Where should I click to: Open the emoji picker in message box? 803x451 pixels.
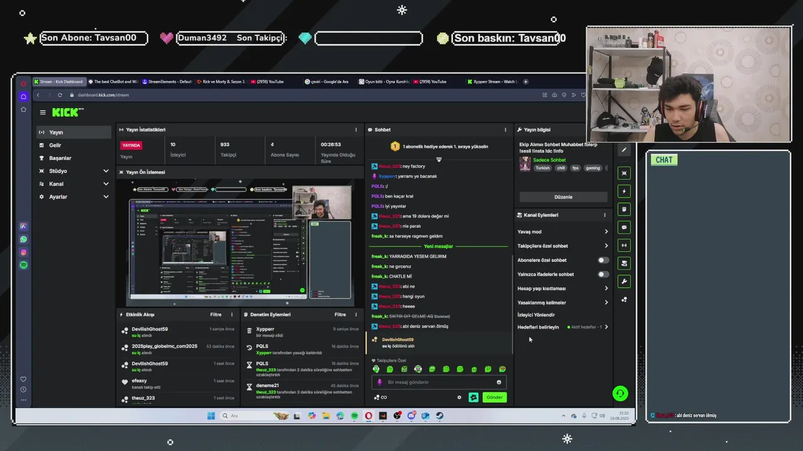(499, 382)
